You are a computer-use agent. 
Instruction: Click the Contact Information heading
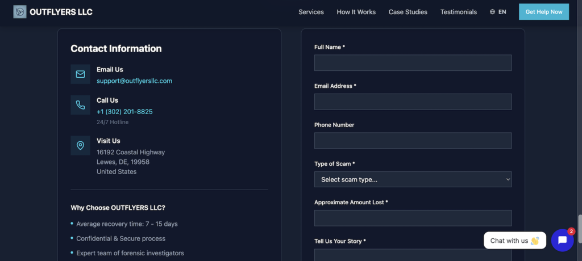116,49
